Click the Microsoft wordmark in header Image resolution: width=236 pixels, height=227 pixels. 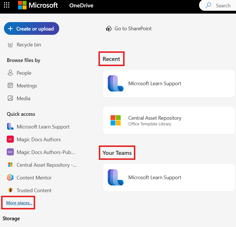click(43, 5)
